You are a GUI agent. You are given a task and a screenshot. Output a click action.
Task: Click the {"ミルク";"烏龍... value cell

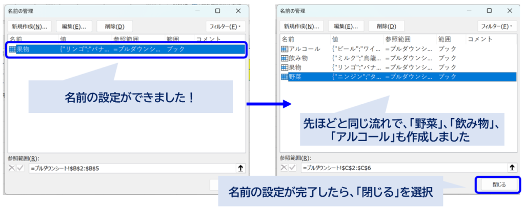point(357,58)
